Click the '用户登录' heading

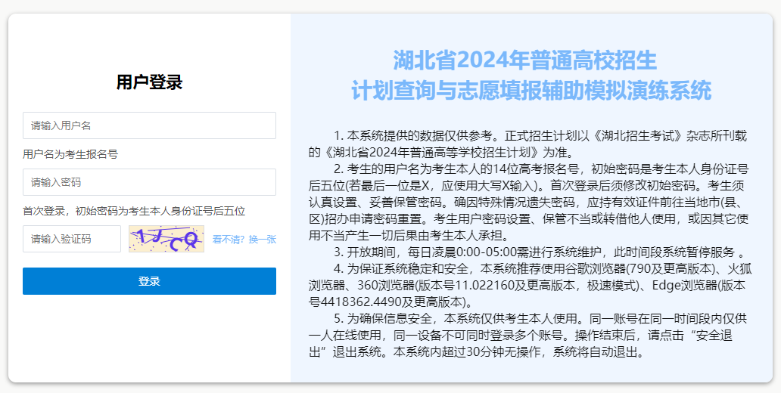click(149, 82)
